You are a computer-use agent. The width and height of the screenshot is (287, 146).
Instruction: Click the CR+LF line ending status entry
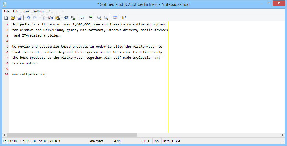tap(147, 141)
